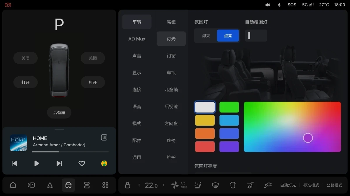Select the 灯光 lighting submenu
Screen dimensions: 350x196
(x=171, y=39)
